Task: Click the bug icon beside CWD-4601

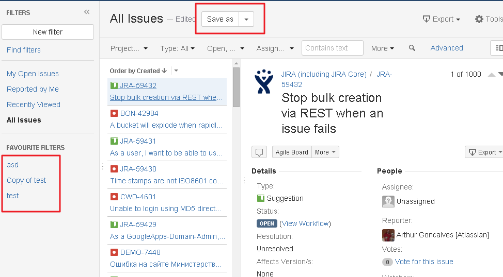Action: [114, 197]
